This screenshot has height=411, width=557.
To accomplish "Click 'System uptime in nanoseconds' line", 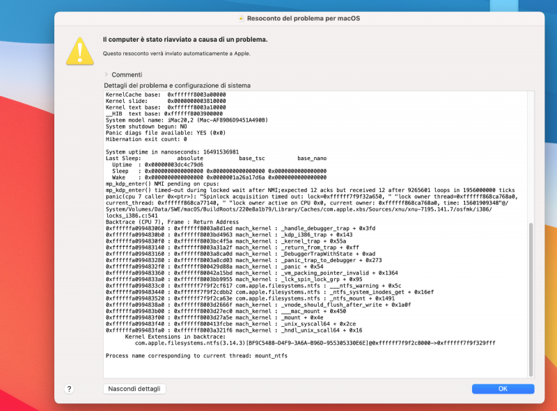I will 172,152.
